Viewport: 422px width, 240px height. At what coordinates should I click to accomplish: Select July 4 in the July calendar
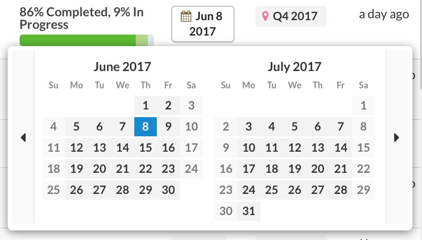271,127
